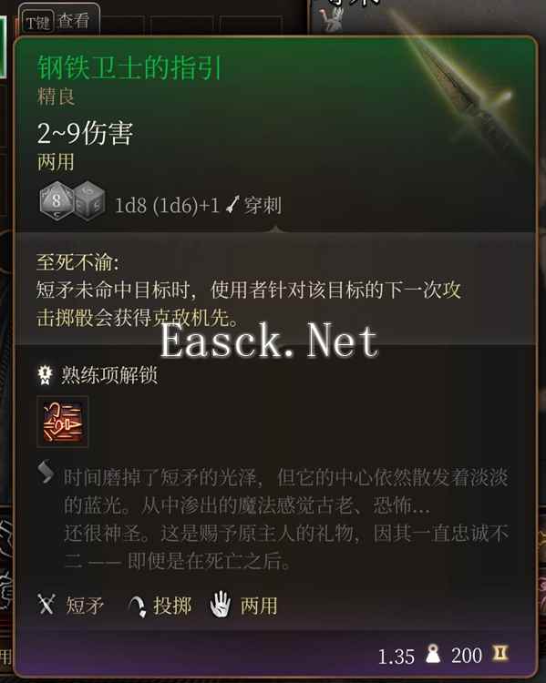Click the 2~9伤害 damage range text
Viewport: 546px width, 683px height.
[x=85, y=133]
